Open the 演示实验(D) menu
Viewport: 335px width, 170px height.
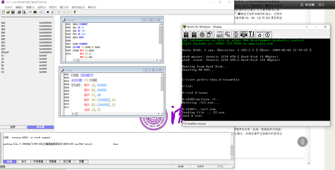(78, 7)
